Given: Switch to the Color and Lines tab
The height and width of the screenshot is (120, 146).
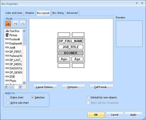Looking at the screenshot, I should click(14, 13).
